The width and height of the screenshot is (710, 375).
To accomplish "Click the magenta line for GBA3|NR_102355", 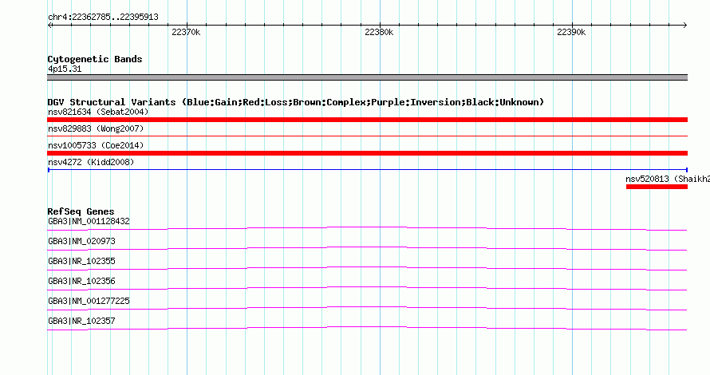I will tap(367, 268).
